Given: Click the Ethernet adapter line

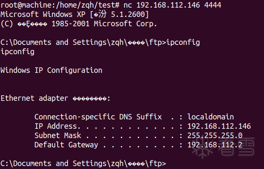Looking at the screenshot, I should click(x=56, y=98).
